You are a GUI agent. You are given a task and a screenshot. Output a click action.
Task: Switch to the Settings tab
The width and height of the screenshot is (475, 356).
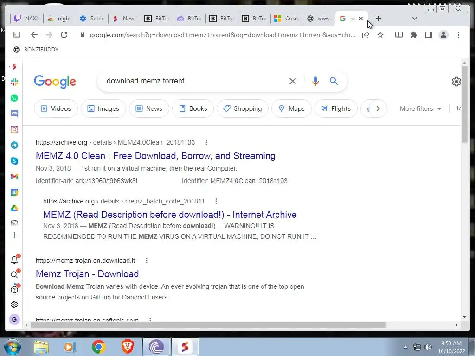(92, 19)
